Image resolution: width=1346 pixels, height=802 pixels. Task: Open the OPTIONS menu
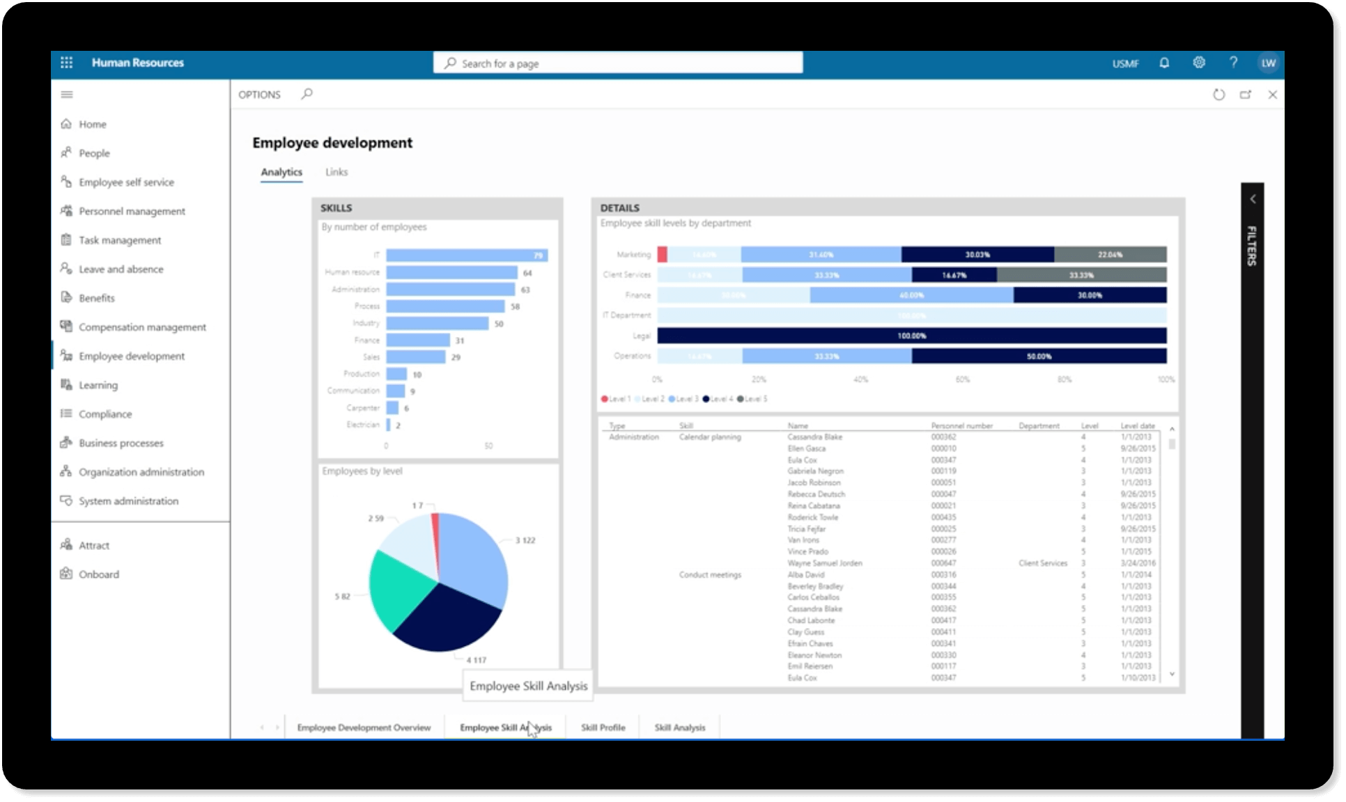[x=259, y=95]
